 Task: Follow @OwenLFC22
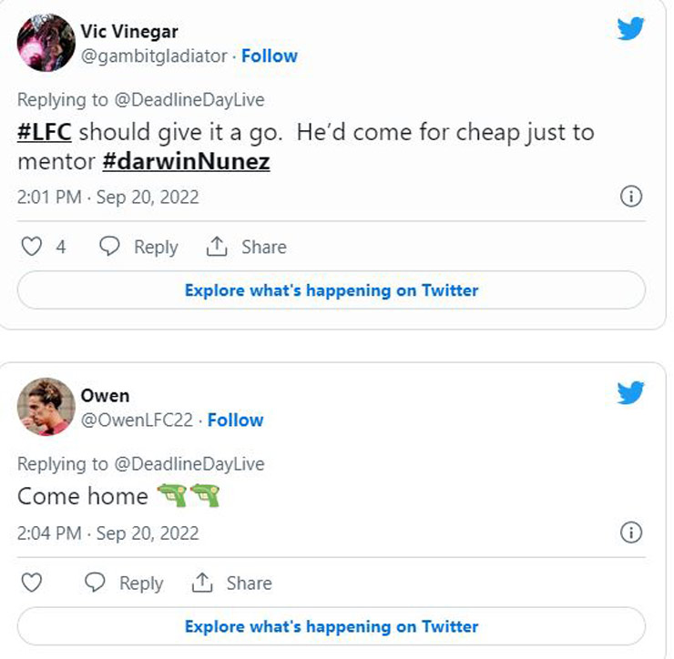(x=235, y=420)
